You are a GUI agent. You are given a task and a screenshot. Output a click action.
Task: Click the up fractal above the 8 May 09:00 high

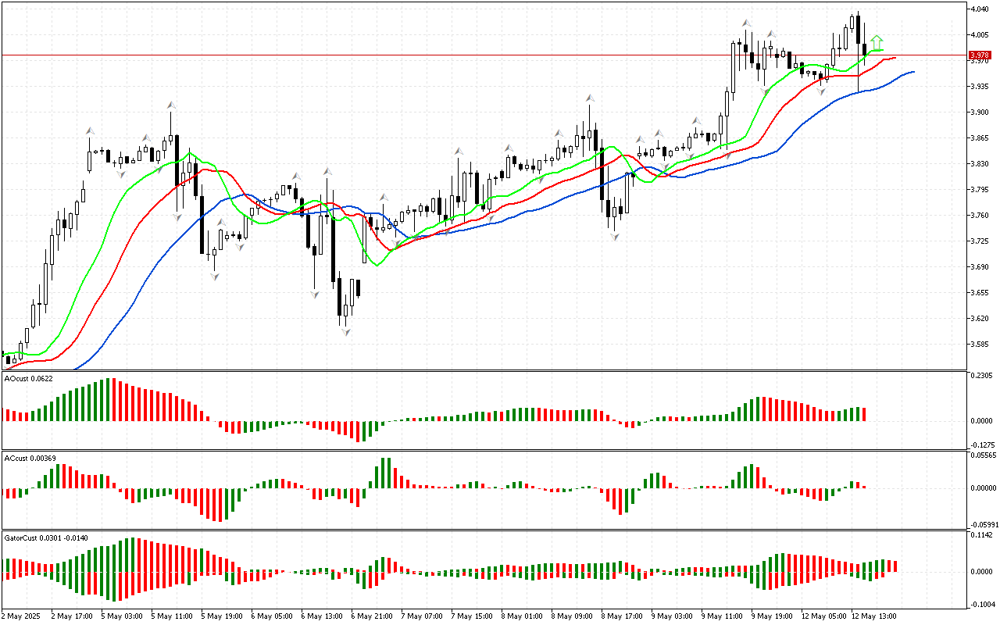(x=591, y=98)
